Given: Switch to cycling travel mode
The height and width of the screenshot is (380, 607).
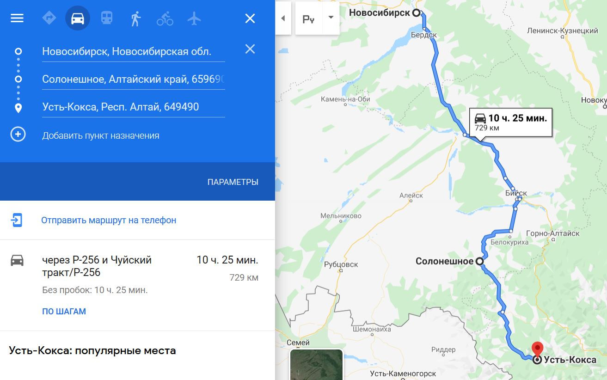Looking at the screenshot, I should pos(165,18).
